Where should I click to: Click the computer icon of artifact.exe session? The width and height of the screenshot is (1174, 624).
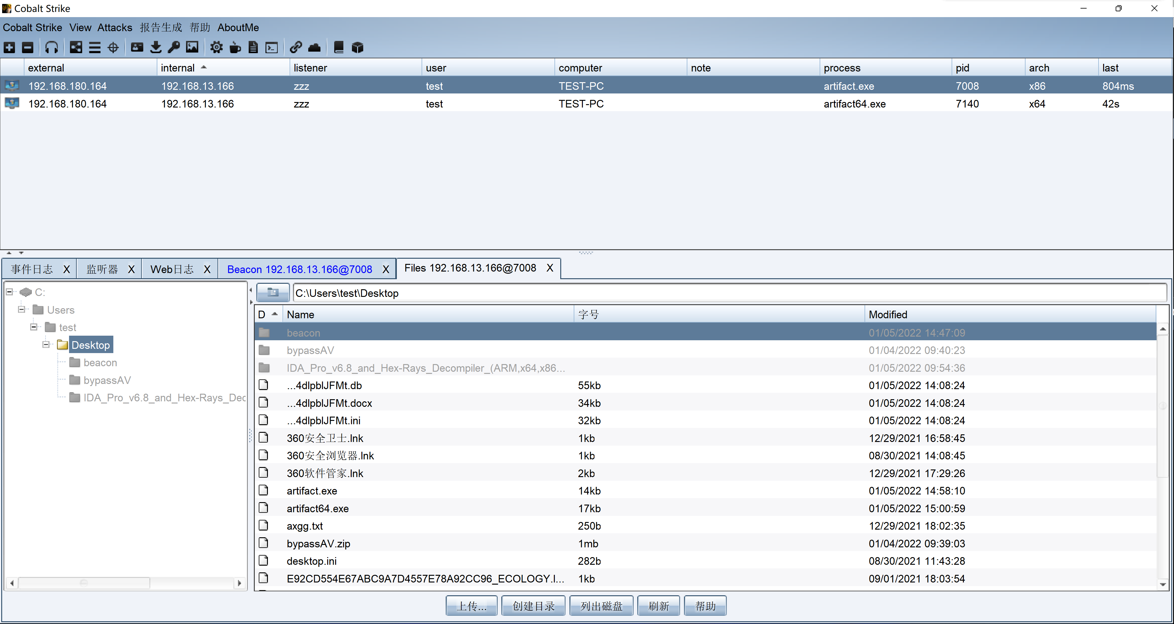coord(12,86)
